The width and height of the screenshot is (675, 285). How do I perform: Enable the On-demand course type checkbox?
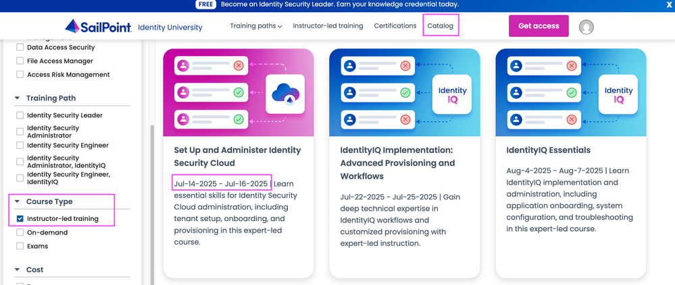(20, 232)
